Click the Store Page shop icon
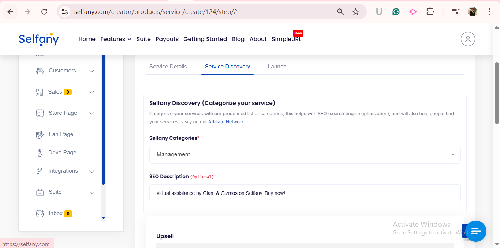 (x=40, y=113)
